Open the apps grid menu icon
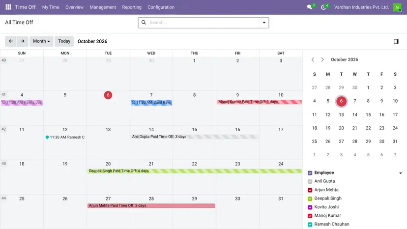The image size is (407, 229). 8,7
